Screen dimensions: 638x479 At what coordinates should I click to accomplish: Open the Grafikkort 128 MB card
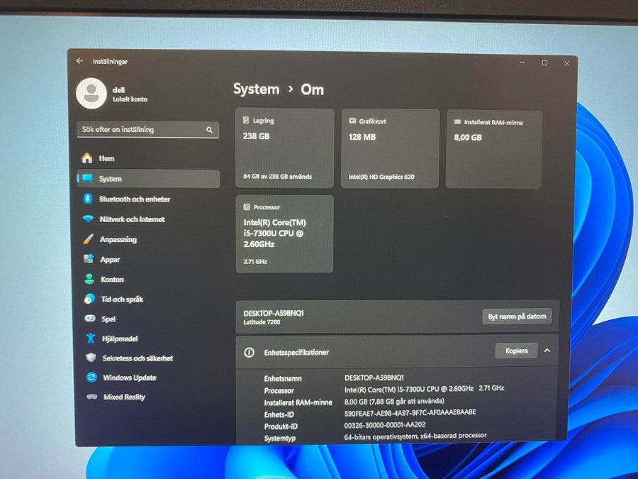click(x=390, y=149)
